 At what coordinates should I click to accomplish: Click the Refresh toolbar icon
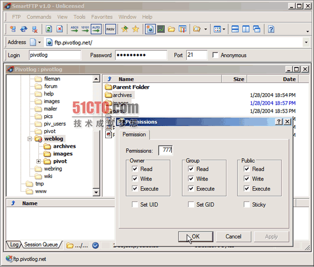click(x=49, y=29)
